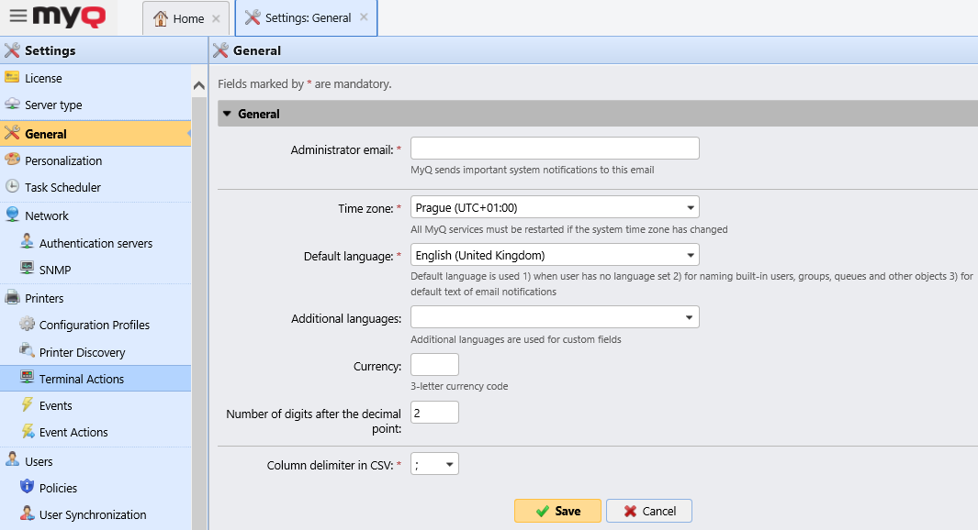
Task: Click the MyQ logo
Action: (69, 17)
